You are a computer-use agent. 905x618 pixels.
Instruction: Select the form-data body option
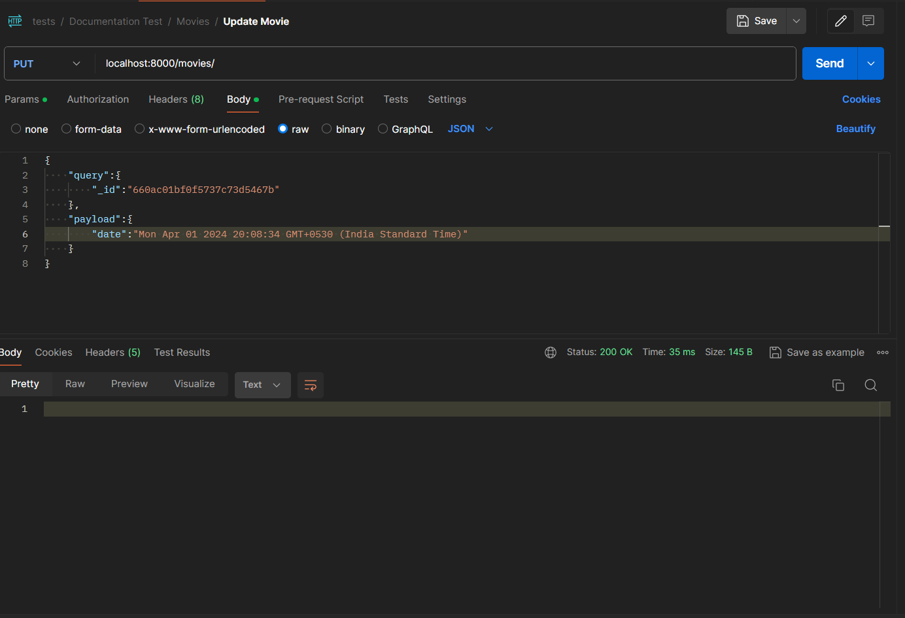click(x=92, y=129)
